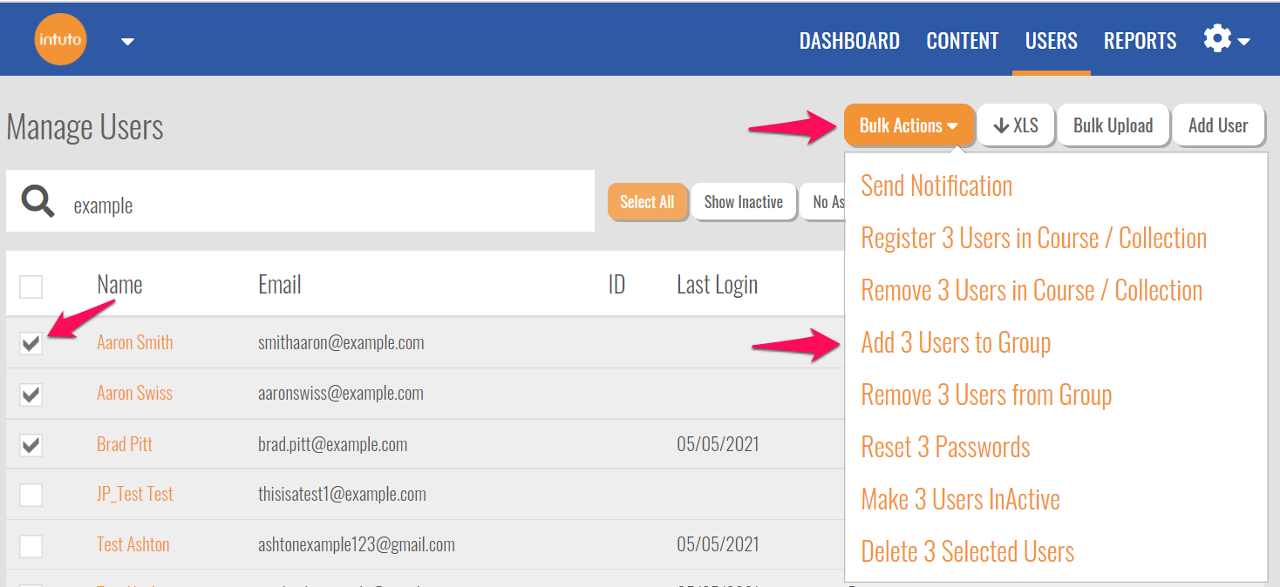
Task: Click the Show Inactive button
Action: click(x=743, y=202)
